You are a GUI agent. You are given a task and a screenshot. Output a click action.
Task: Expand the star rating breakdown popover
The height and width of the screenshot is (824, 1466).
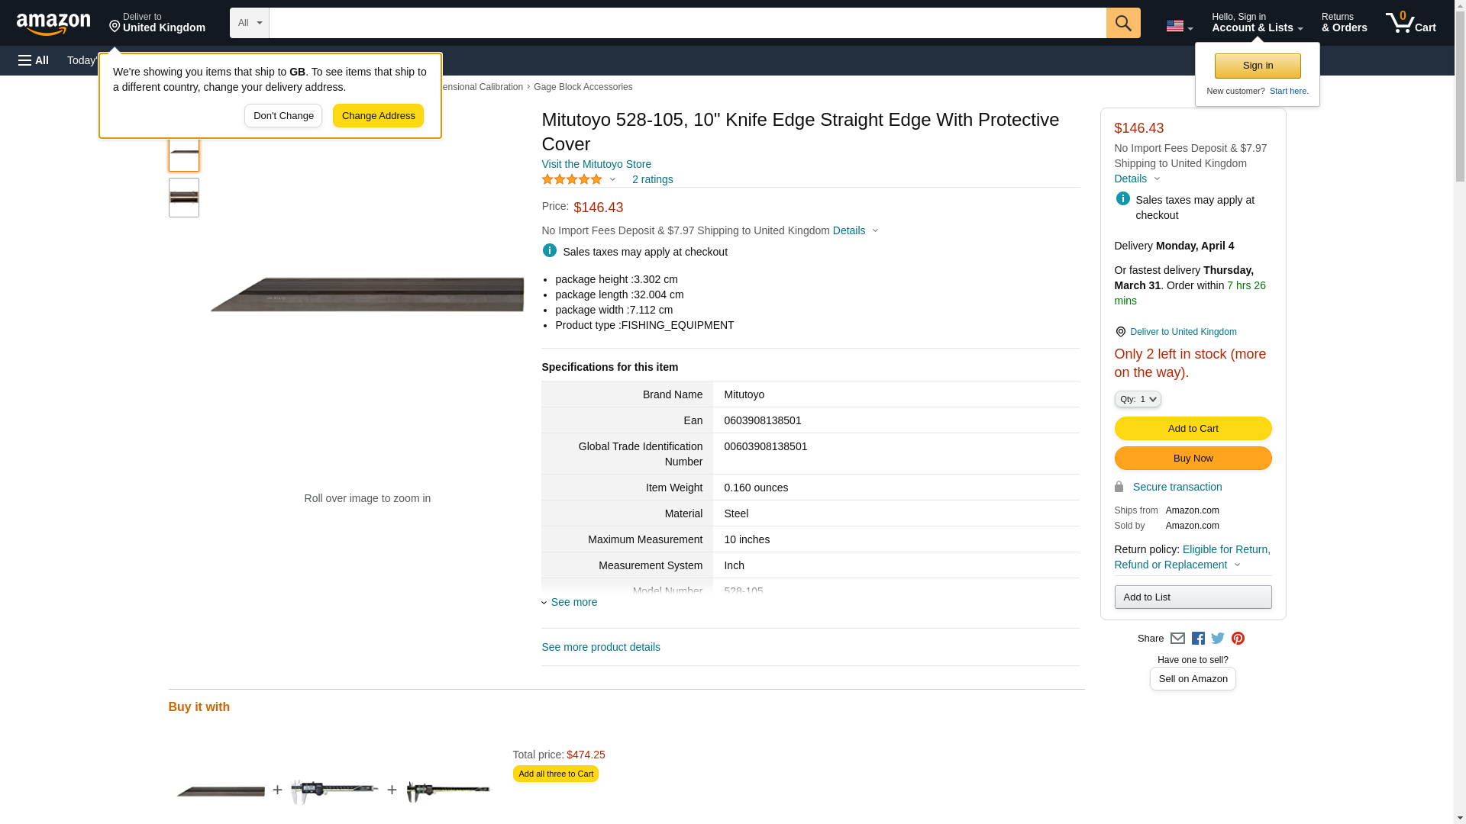coord(579,179)
